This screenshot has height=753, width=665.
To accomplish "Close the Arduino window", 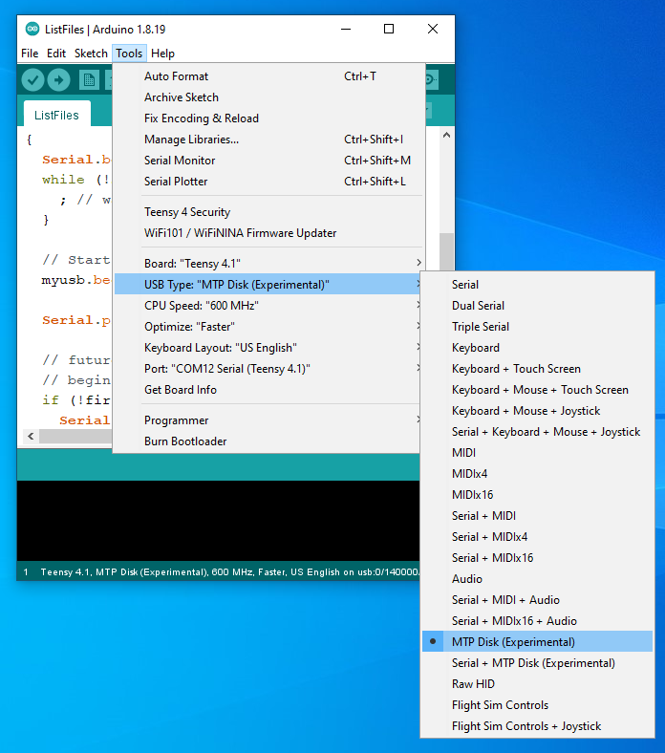I will pos(433,30).
